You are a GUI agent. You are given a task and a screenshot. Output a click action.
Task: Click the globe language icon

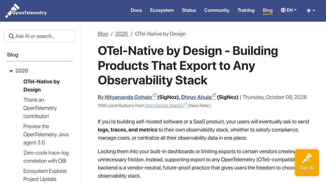coord(283,10)
